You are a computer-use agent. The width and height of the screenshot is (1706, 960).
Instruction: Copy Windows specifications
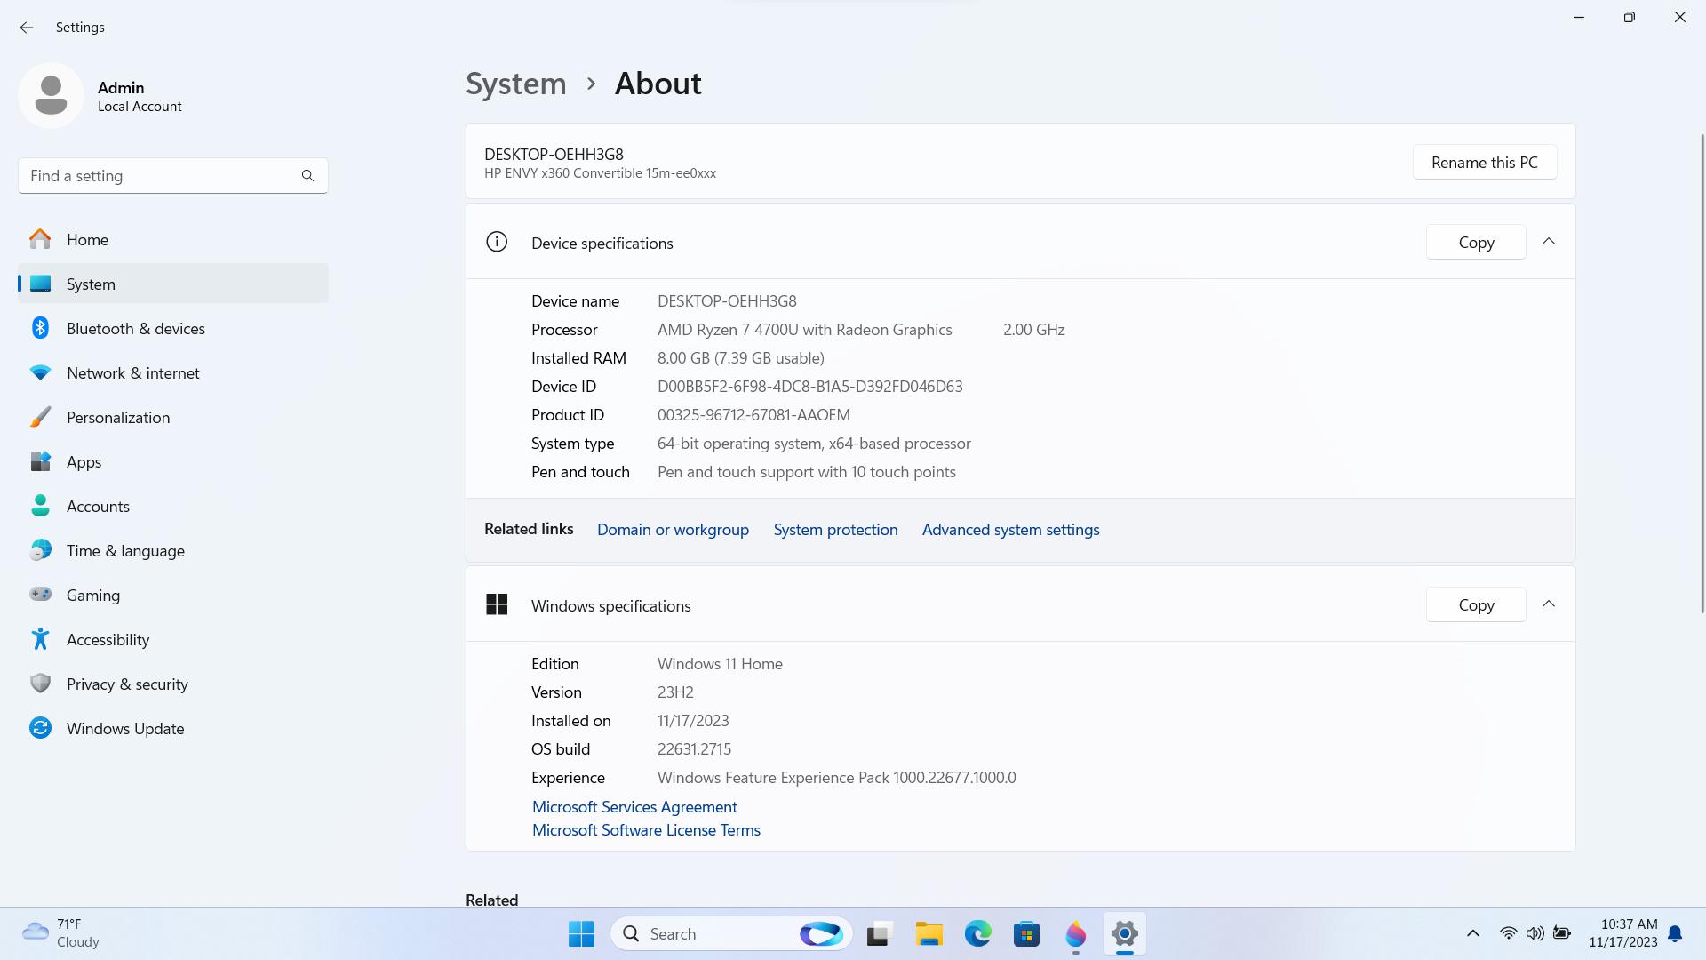(1476, 604)
